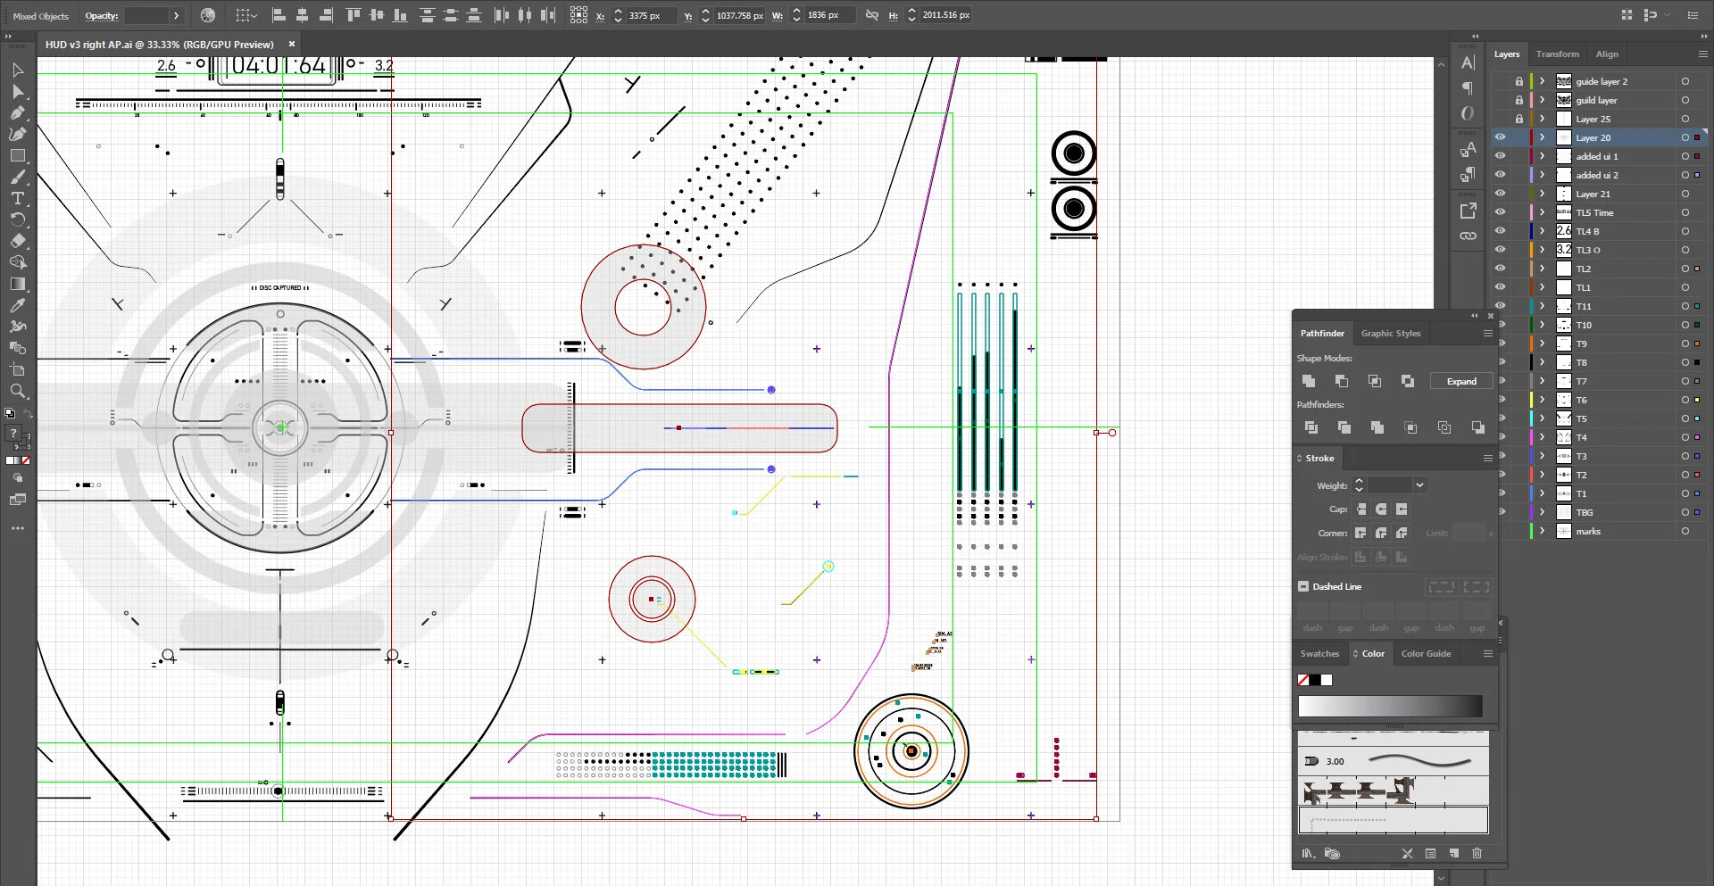
Task: Open the Recolor Artwork wheel icon
Action: point(208,15)
